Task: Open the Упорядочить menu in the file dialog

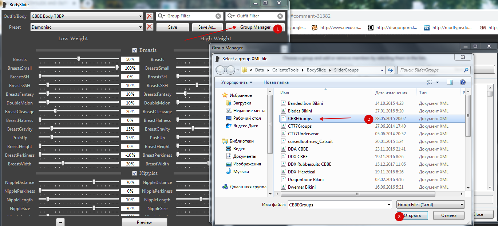Action: click(x=237, y=82)
